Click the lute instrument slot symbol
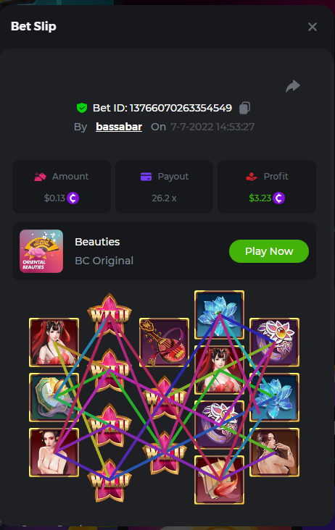 point(164,342)
